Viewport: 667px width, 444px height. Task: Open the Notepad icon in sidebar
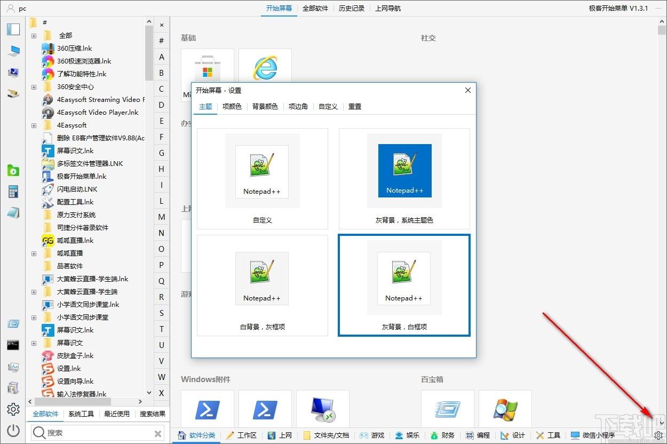click(13, 213)
